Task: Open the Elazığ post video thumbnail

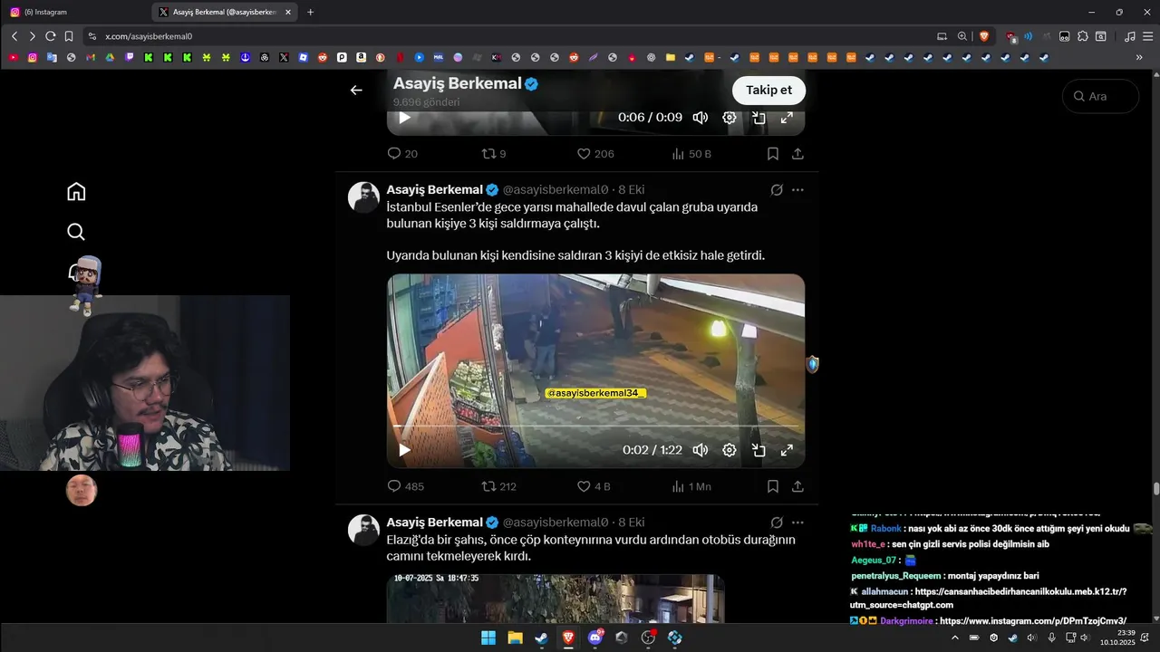Action: click(556, 598)
